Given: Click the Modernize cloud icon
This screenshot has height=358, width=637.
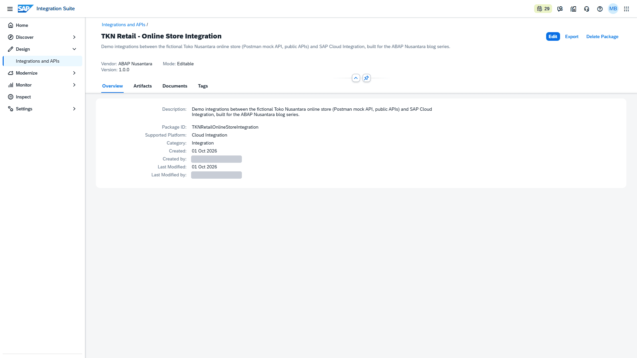Looking at the screenshot, I should (x=11, y=73).
